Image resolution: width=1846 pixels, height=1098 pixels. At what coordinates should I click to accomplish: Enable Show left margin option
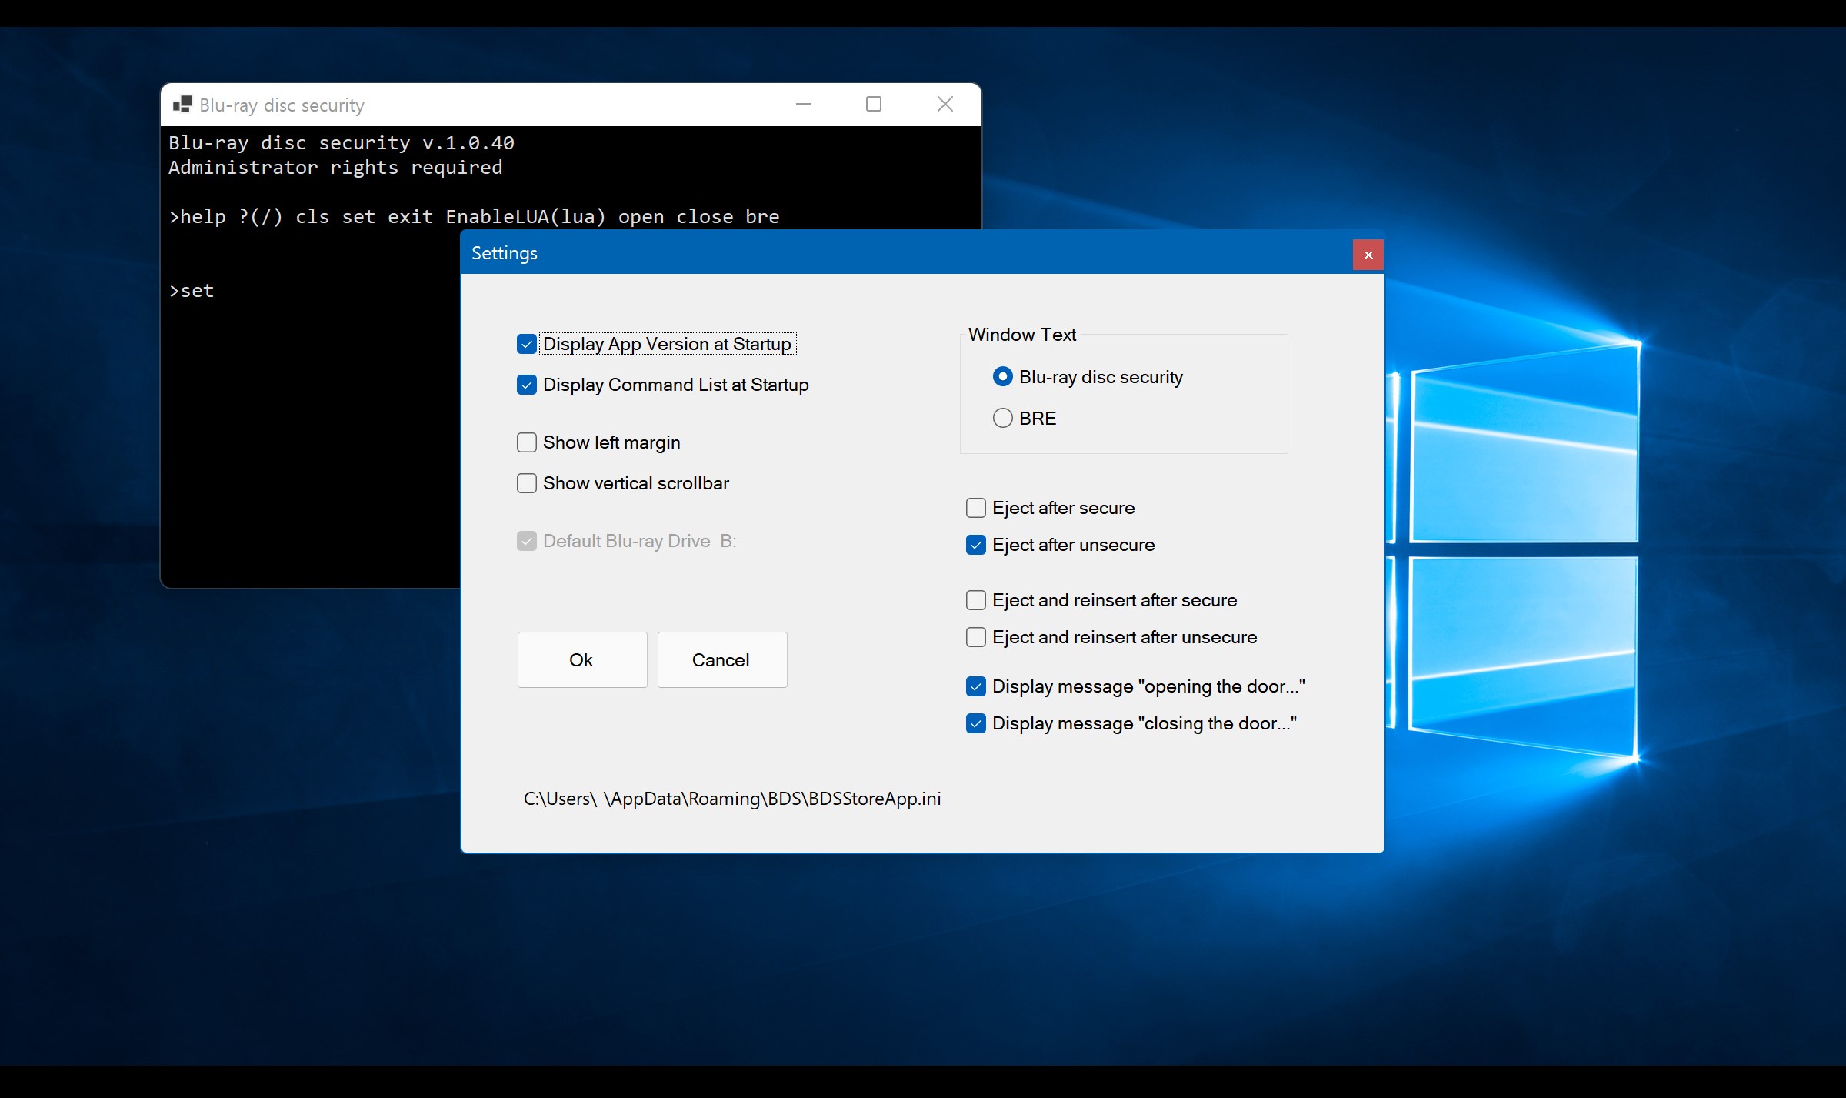click(x=527, y=442)
